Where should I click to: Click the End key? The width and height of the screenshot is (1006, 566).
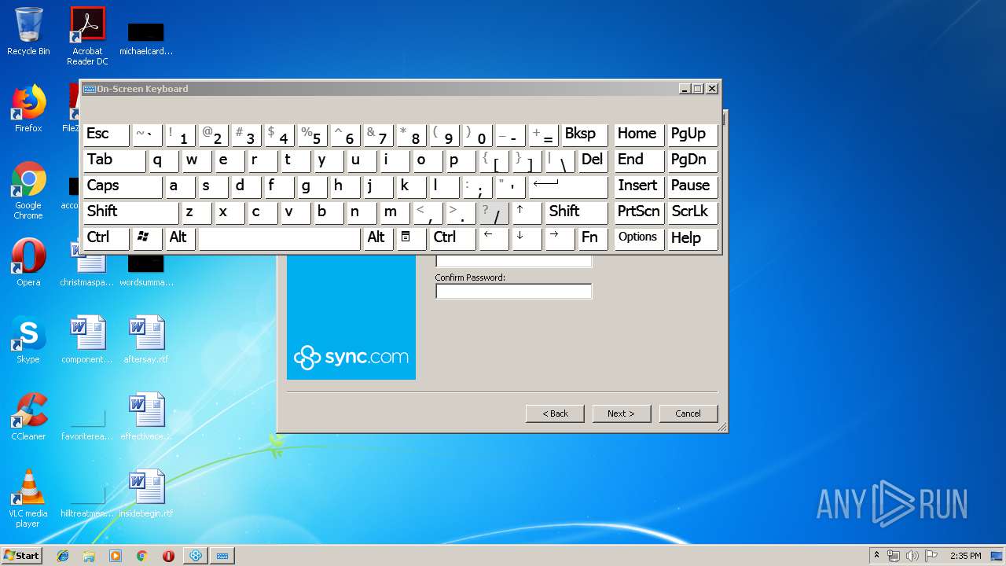pos(638,160)
